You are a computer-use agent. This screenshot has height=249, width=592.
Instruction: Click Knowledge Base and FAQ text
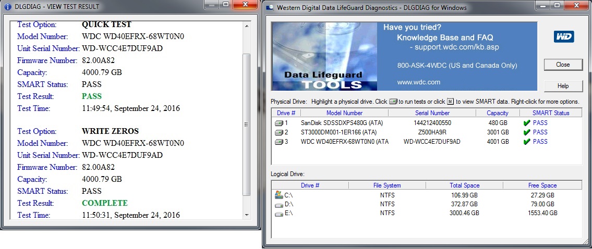[445, 38]
